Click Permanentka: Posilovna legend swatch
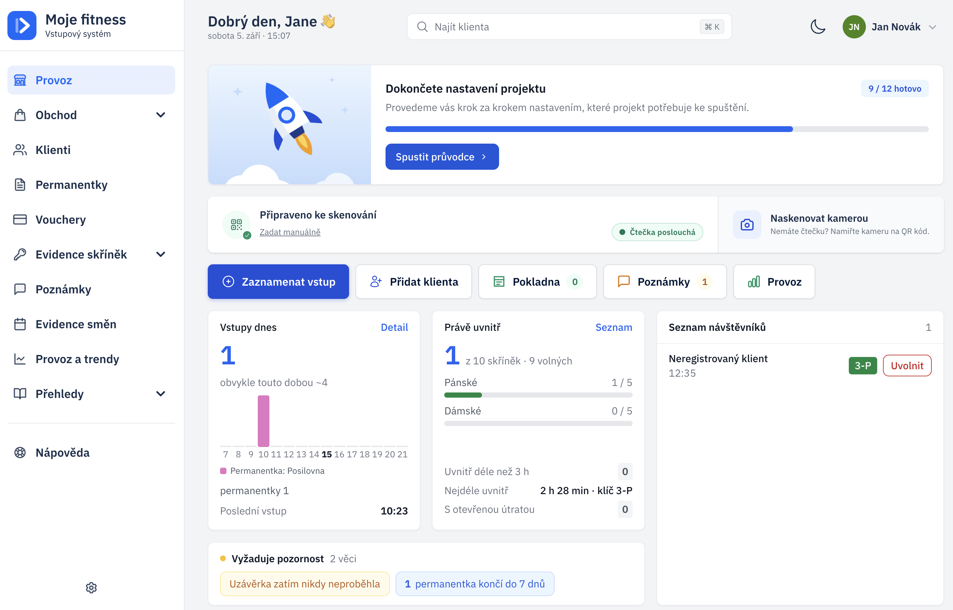 (223, 471)
